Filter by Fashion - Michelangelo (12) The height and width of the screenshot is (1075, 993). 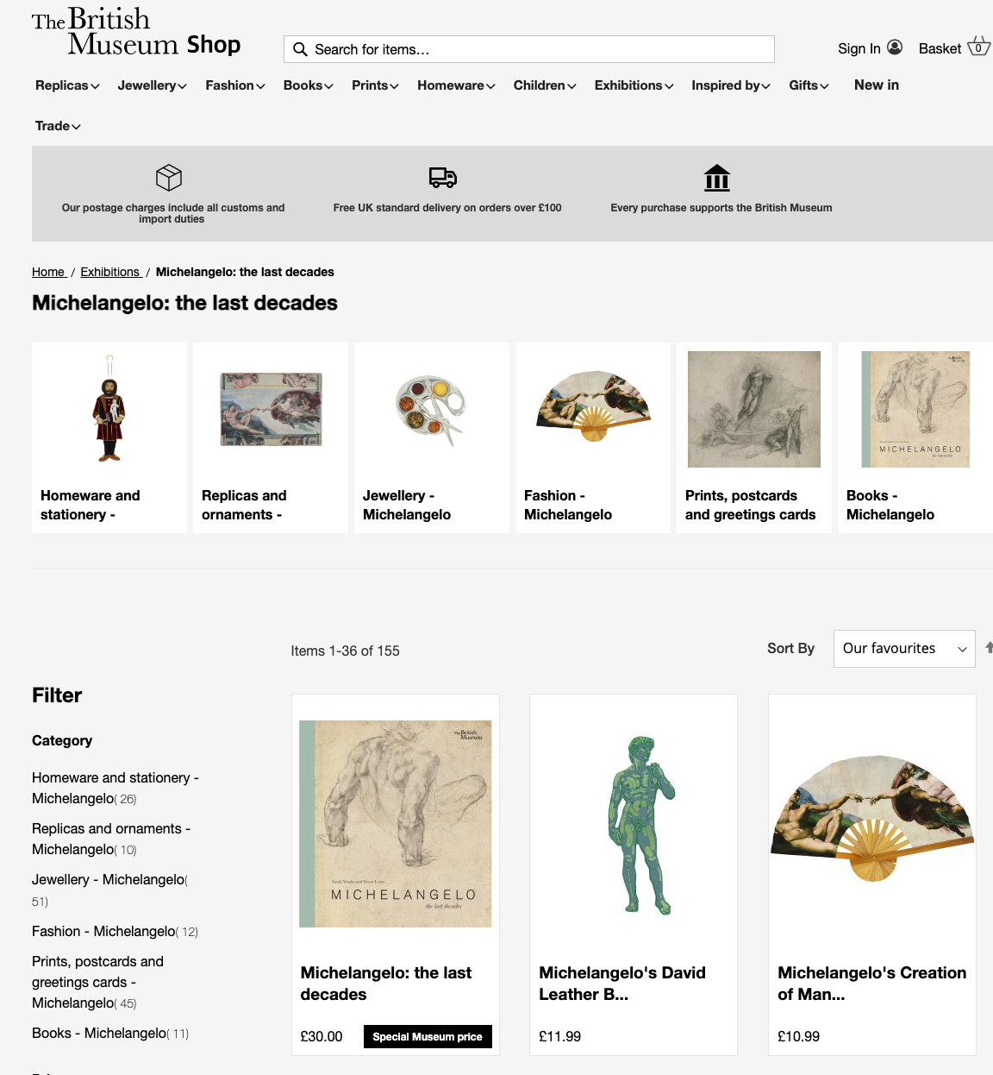click(116, 932)
